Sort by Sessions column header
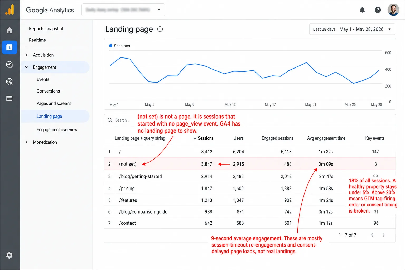 [x=203, y=138]
